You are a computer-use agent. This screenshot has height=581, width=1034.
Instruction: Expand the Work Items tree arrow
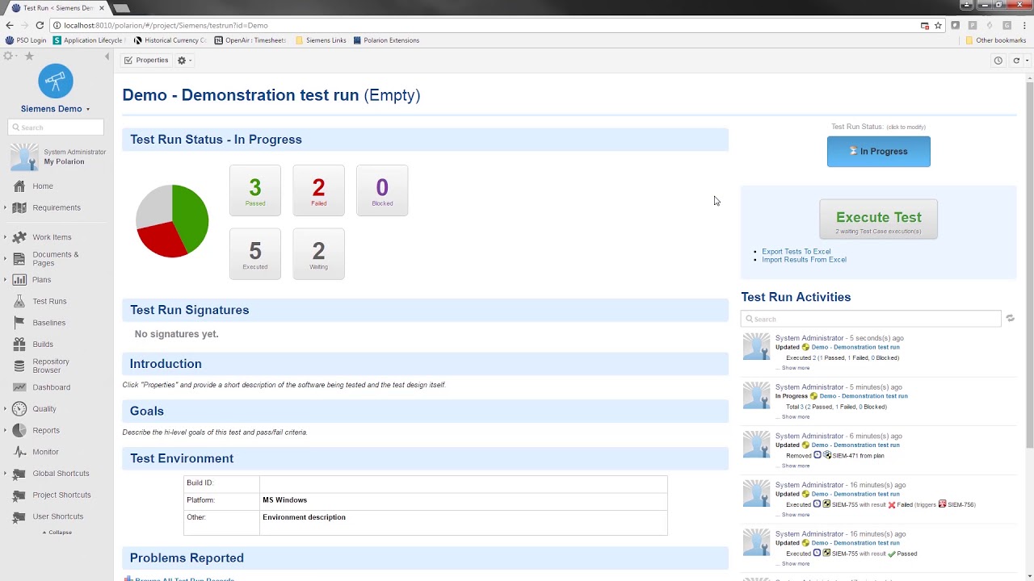pyautogui.click(x=5, y=237)
